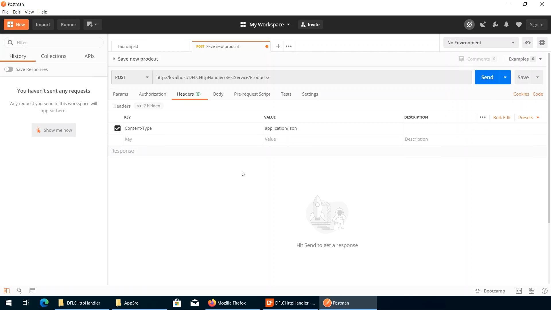Expand the Save new prodcut request details

(114, 59)
